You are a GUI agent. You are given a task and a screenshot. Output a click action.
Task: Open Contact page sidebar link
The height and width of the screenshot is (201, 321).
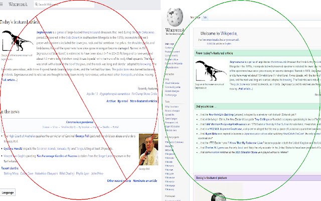tap(171, 95)
